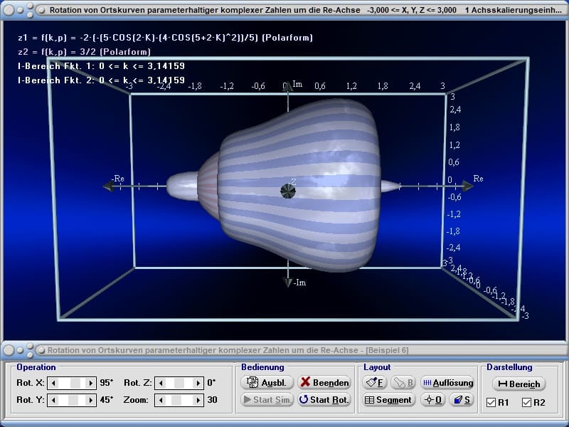569x427 pixels.
Task: Click the B layout button
Action: tap(403, 383)
